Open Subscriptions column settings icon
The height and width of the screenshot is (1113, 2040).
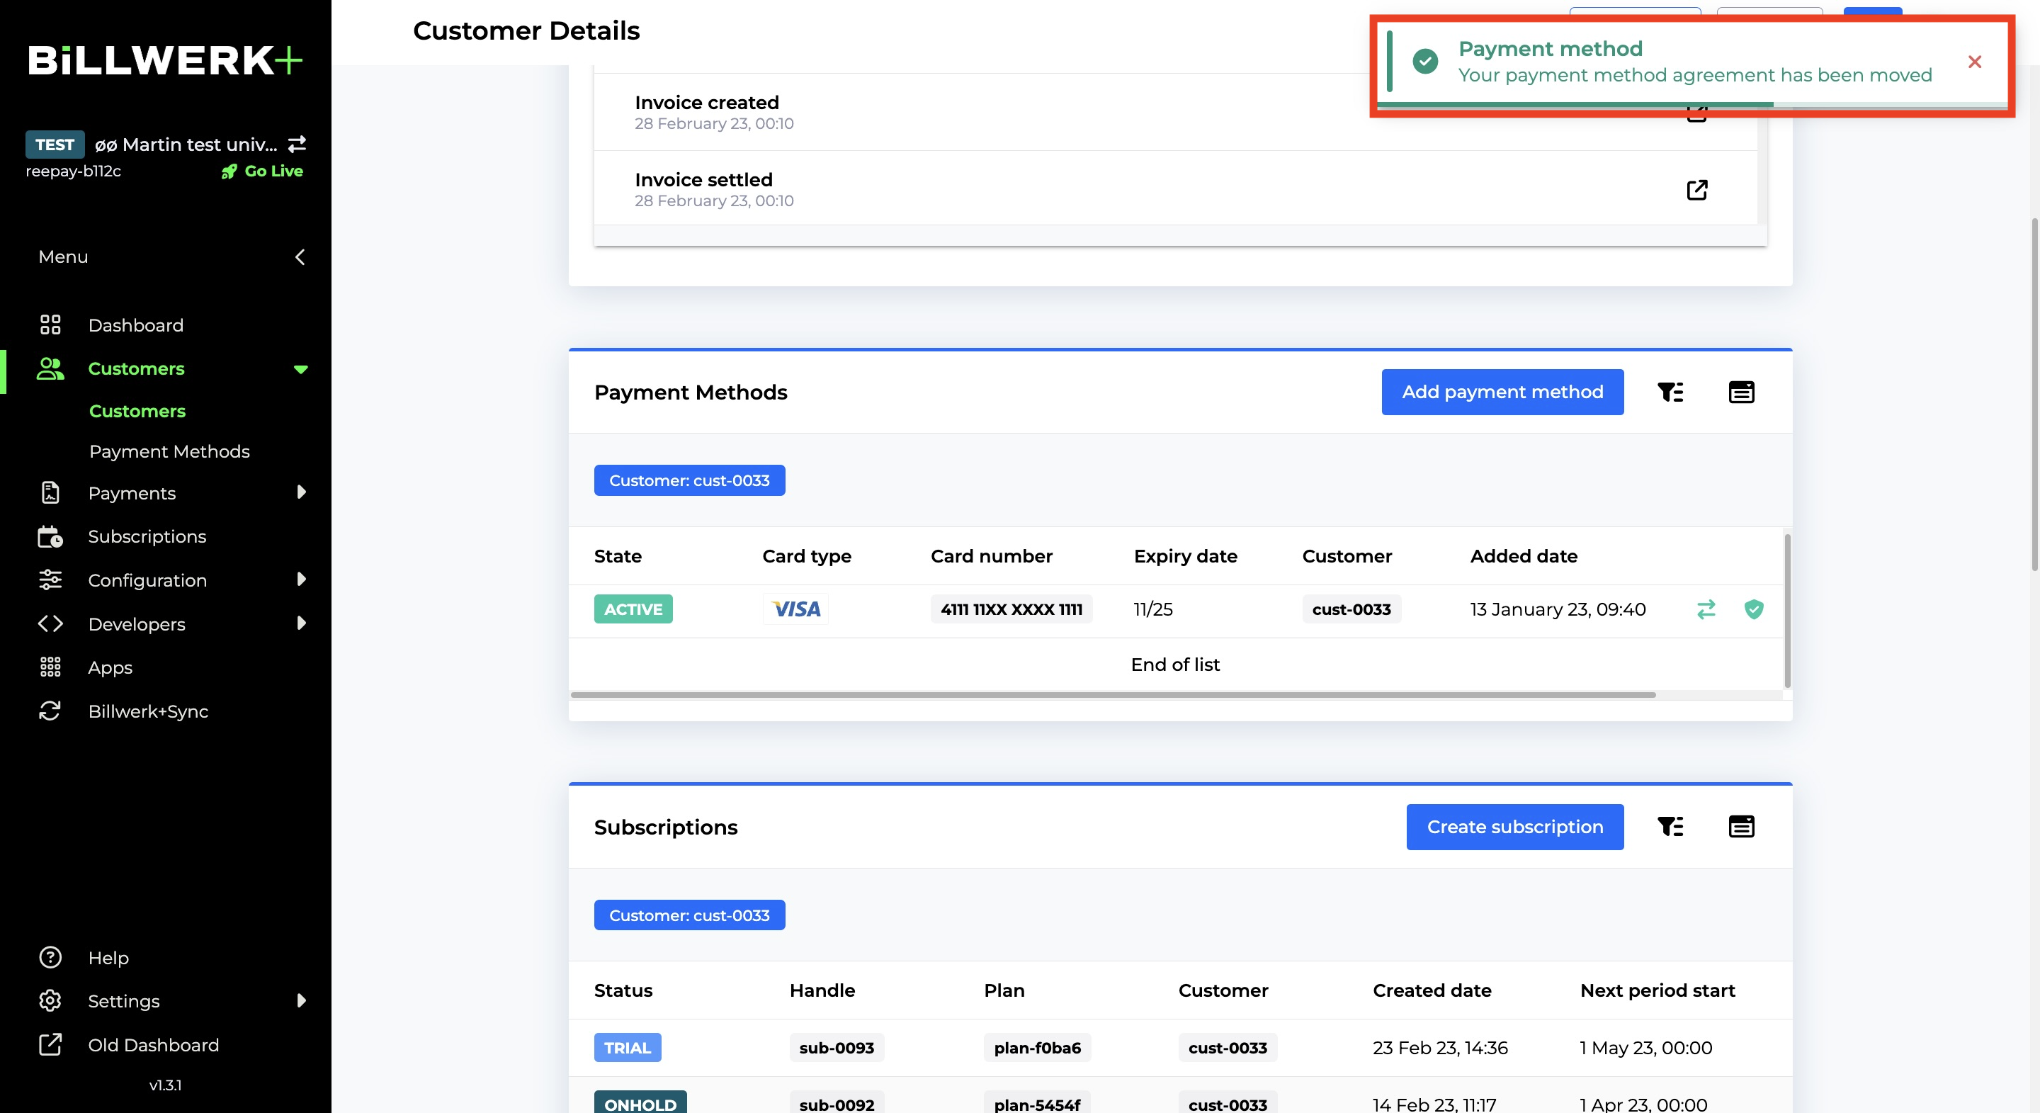pyautogui.click(x=1742, y=827)
